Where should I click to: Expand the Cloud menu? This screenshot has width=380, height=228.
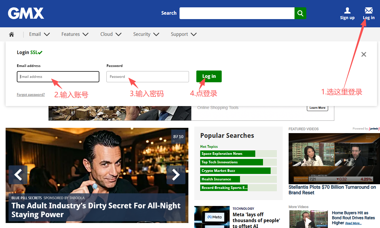coord(111,34)
